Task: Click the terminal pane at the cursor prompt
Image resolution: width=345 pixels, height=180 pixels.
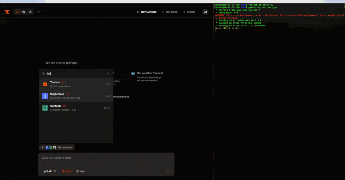Action: click(215, 31)
